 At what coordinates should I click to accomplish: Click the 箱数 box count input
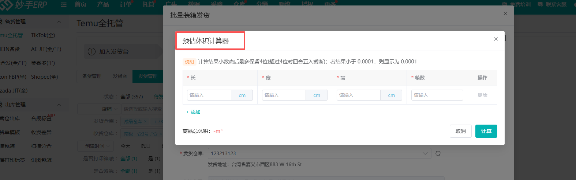tap(437, 95)
